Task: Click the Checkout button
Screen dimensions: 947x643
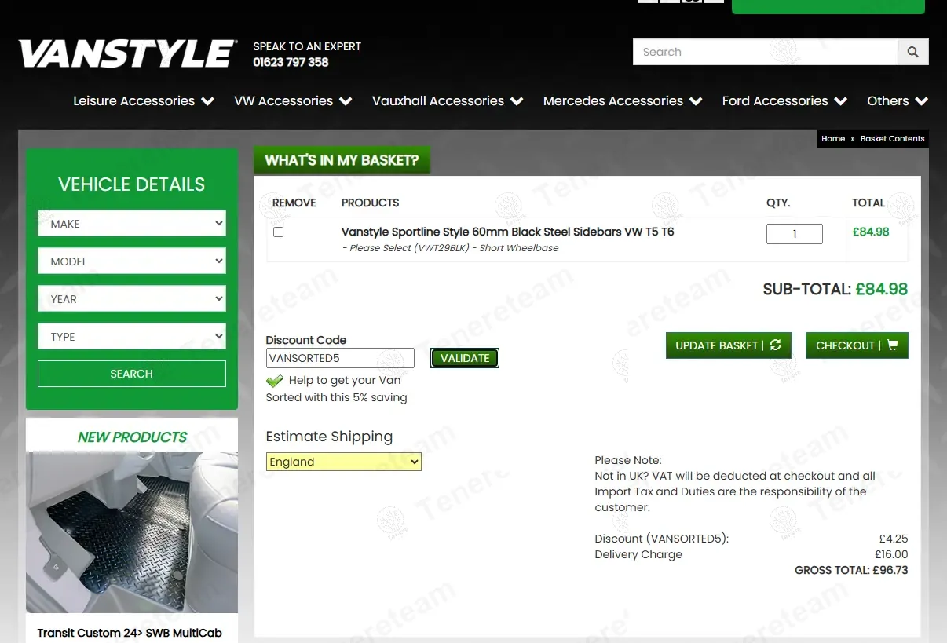Action: pos(857,345)
